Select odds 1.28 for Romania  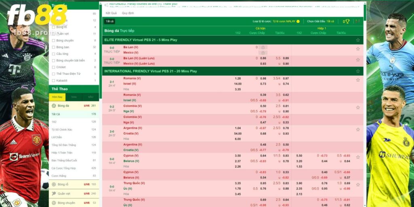(x=238, y=78)
